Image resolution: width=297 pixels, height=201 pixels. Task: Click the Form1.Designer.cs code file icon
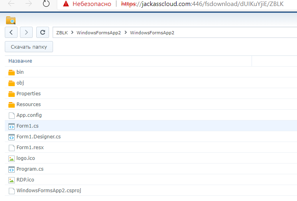[x=12, y=137]
